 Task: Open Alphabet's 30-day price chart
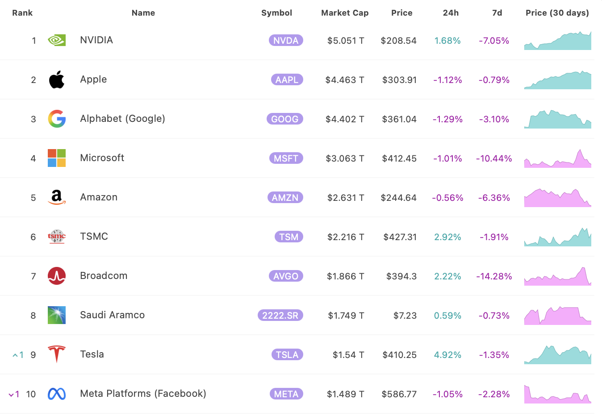pos(558,119)
